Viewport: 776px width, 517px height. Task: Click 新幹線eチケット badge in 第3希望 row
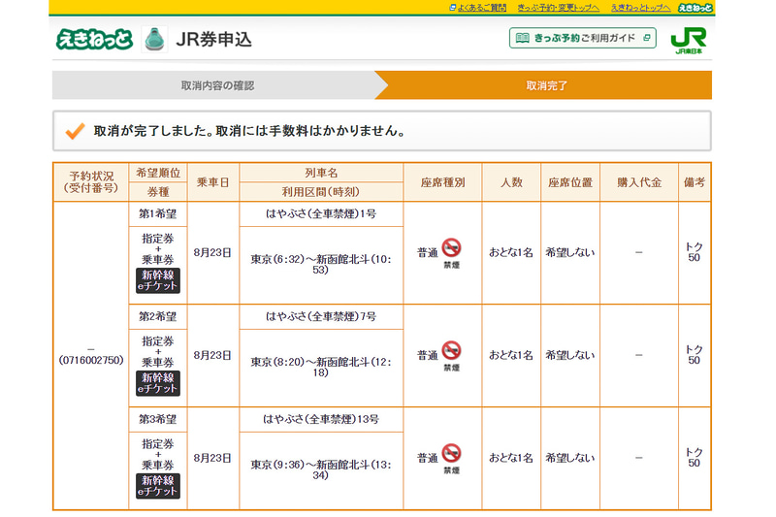click(158, 486)
